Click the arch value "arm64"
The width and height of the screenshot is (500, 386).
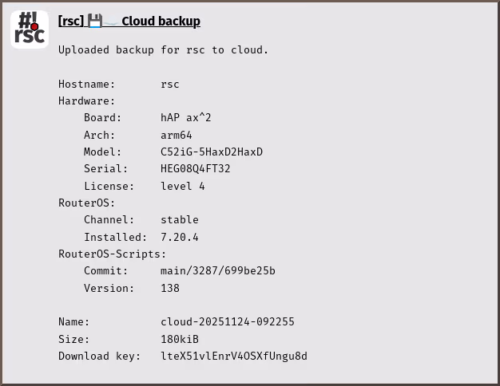[177, 135]
